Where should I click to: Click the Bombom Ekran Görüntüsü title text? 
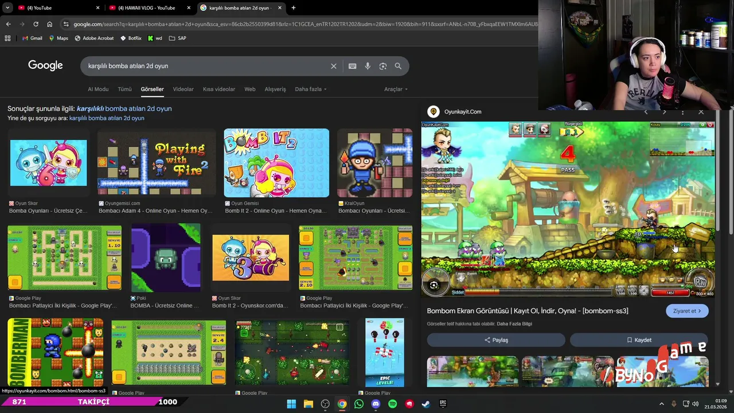click(x=527, y=311)
